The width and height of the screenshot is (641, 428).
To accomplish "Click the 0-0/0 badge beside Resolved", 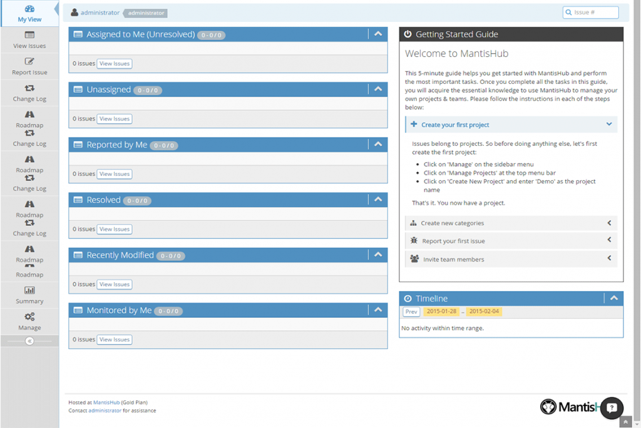I will pos(137,201).
